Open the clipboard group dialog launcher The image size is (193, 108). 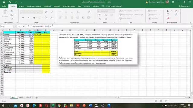17,22
